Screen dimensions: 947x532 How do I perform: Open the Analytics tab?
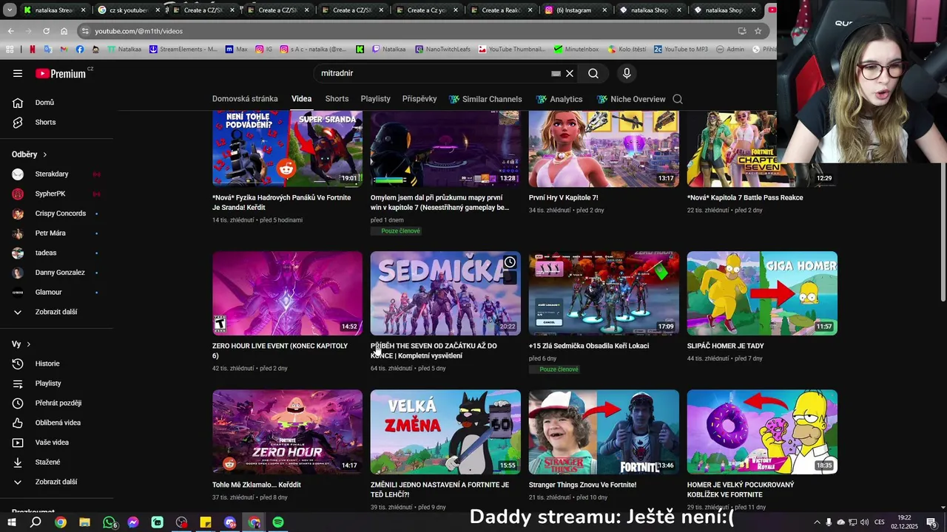(559, 99)
